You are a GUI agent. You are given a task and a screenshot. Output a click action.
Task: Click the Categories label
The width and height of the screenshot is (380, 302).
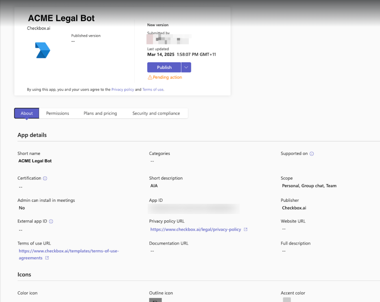pyautogui.click(x=159, y=153)
